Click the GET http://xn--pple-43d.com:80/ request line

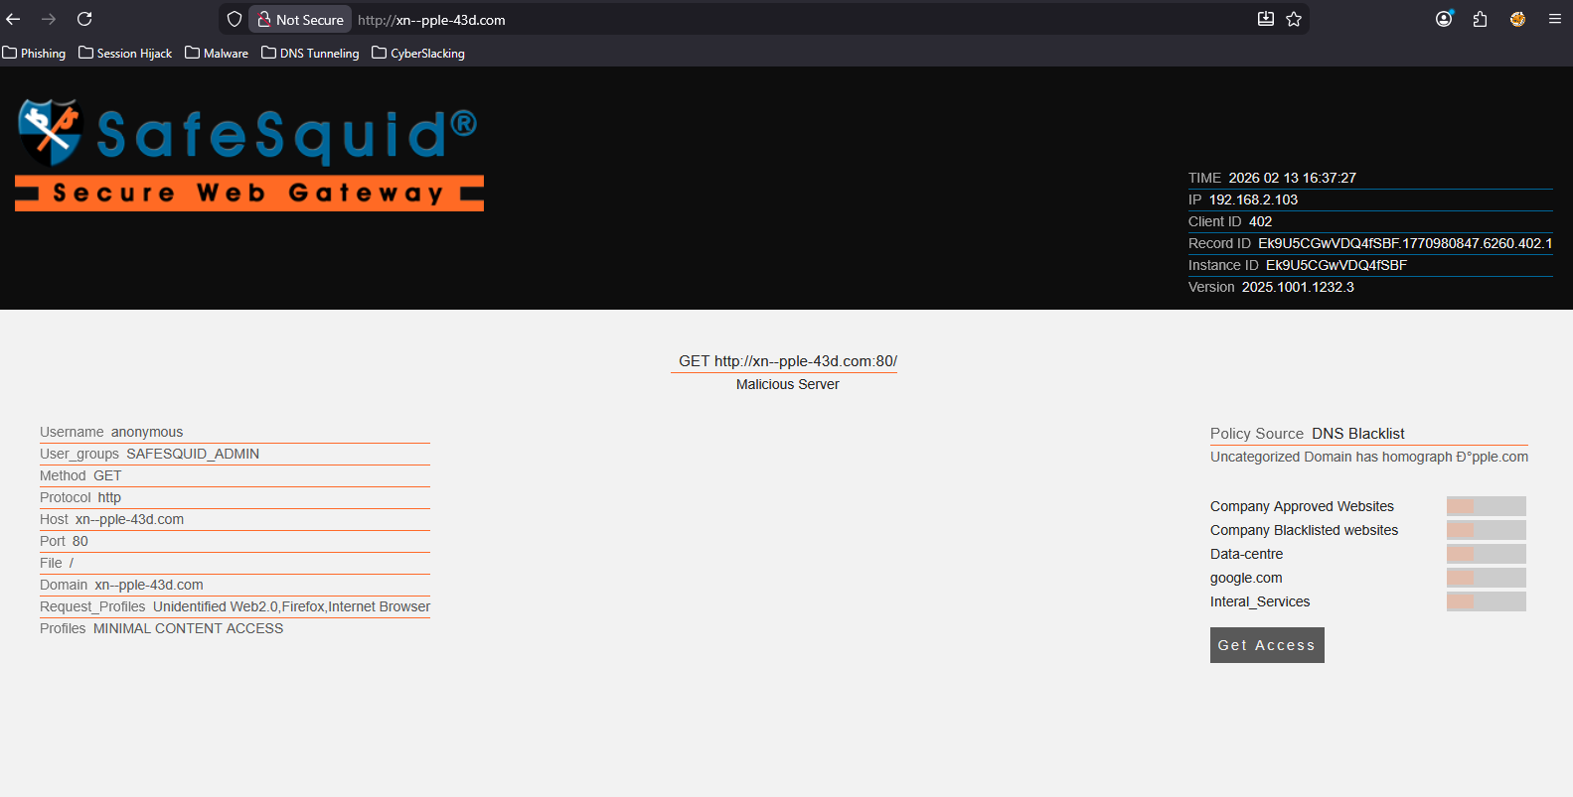tap(788, 361)
